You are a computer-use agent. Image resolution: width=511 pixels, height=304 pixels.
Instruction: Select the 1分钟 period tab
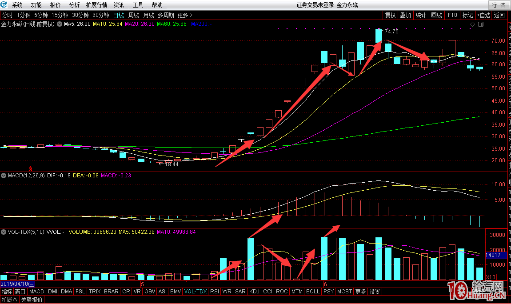point(24,15)
